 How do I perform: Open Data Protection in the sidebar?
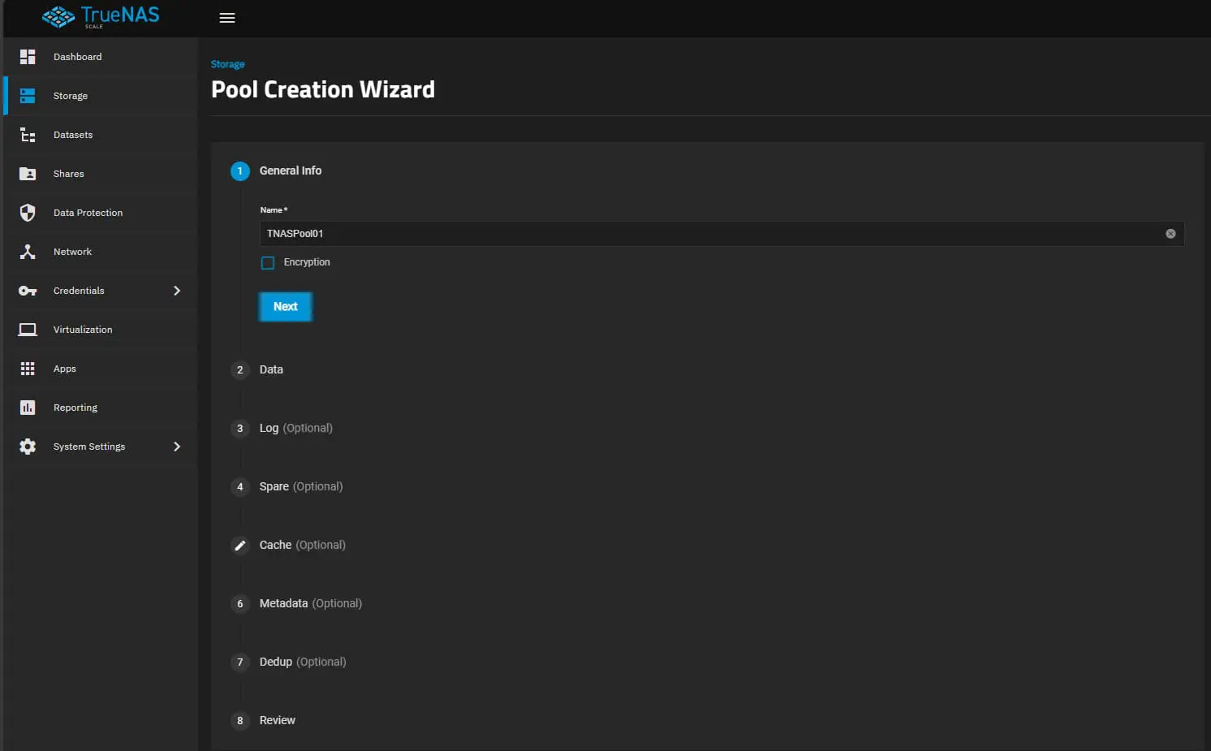101,213
